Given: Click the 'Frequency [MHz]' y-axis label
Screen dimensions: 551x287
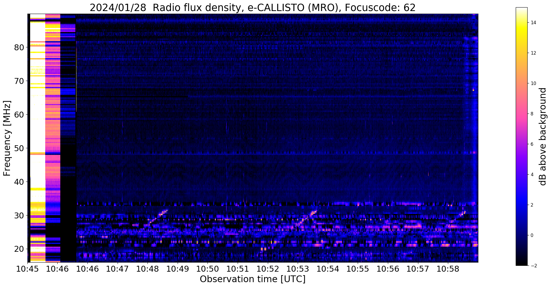Looking at the screenshot, I should [7, 138].
